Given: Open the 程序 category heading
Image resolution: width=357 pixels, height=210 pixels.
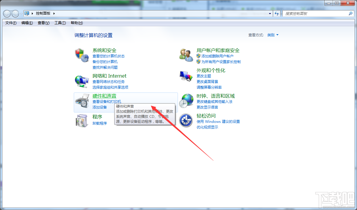Looking at the screenshot, I should coord(97,117).
